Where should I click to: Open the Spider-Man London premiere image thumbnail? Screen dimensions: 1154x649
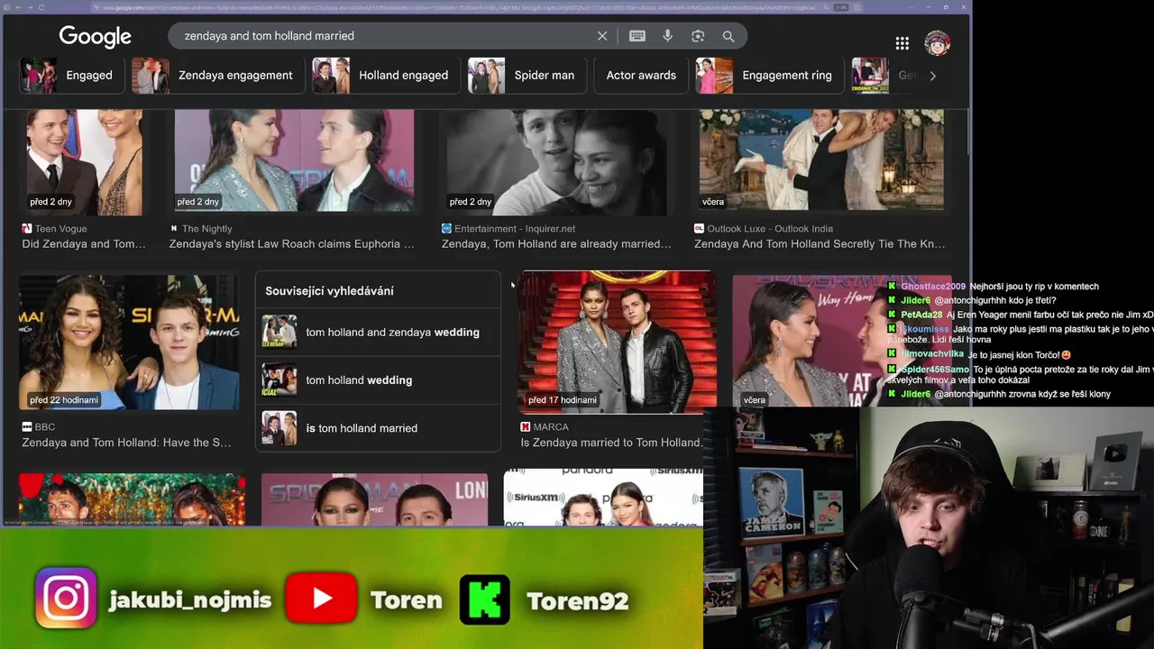coord(374,498)
